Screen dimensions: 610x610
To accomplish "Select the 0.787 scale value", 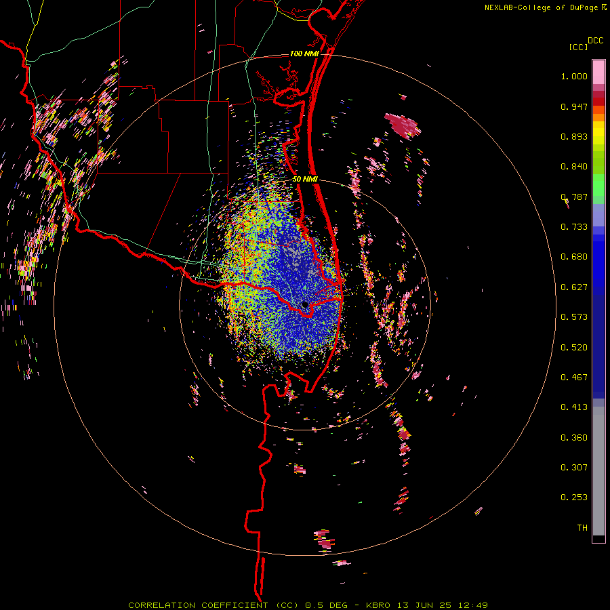I will [574, 197].
